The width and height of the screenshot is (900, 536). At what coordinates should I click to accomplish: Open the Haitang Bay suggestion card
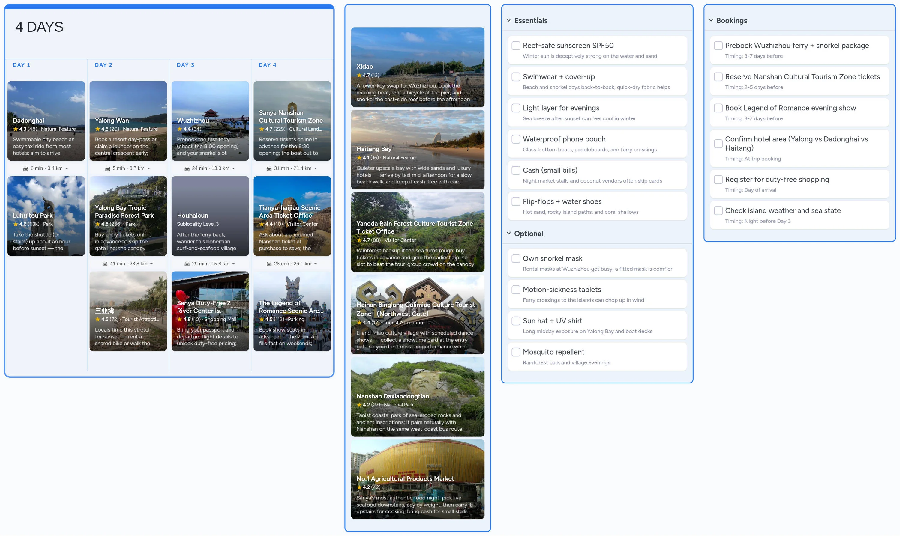(x=418, y=150)
